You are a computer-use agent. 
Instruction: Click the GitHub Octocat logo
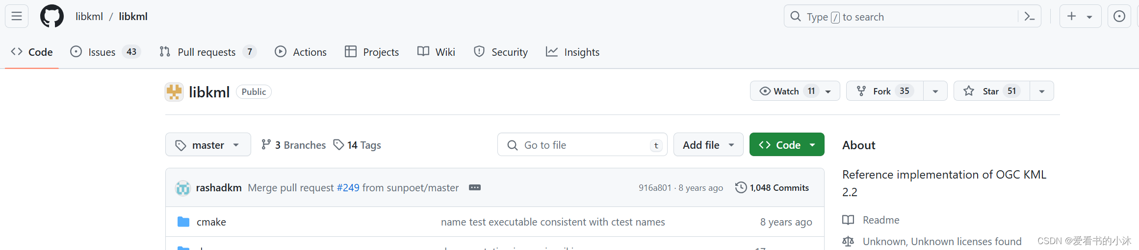(52, 16)
